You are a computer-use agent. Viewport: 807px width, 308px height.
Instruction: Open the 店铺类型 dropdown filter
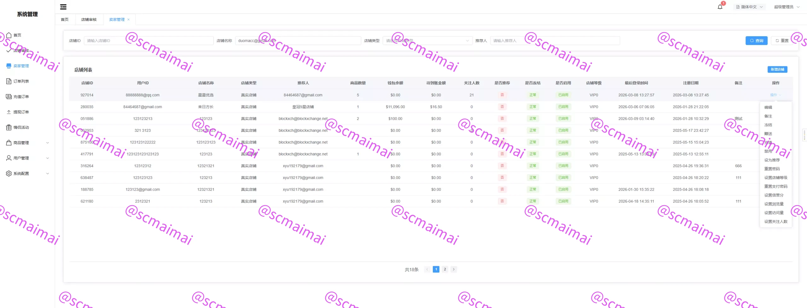427,41
